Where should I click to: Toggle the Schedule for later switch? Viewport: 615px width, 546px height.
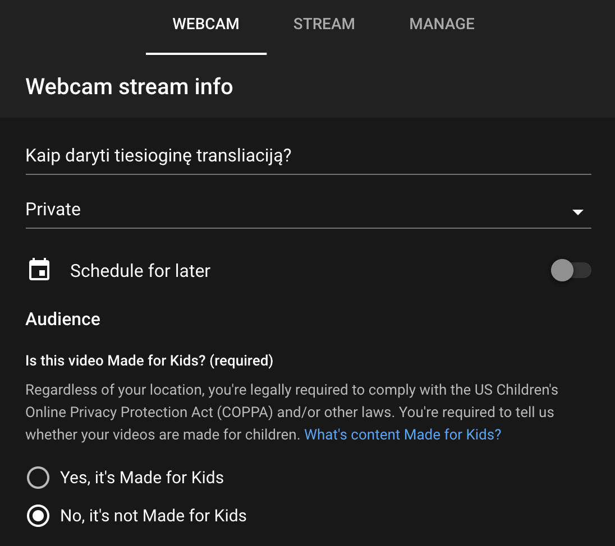tap(571, 270)
